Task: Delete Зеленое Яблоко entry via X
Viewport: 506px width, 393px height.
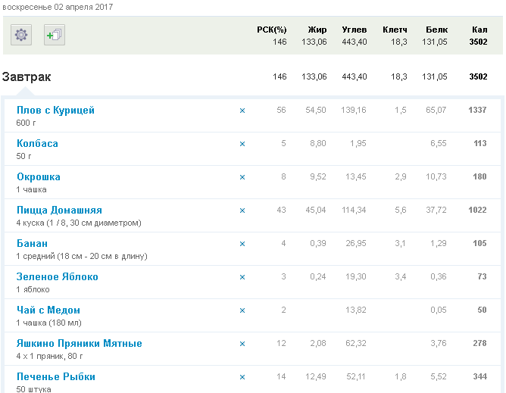Action: click(242, 277)
